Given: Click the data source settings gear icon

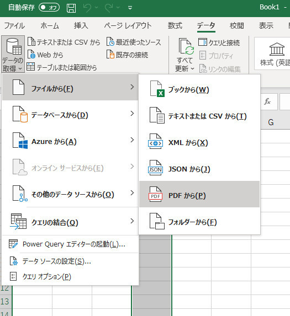Looking at the screenshot, I should click(14, 261).
